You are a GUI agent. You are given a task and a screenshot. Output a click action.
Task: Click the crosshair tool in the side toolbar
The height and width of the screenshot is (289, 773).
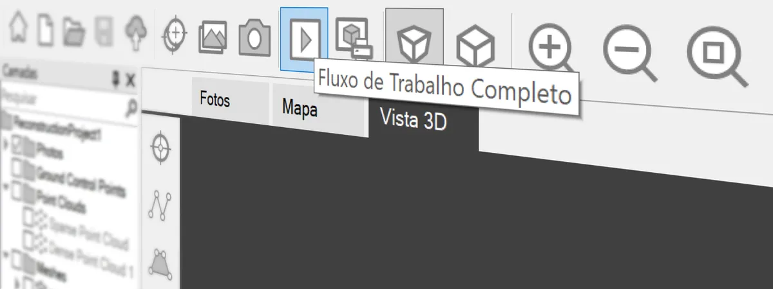161,149
